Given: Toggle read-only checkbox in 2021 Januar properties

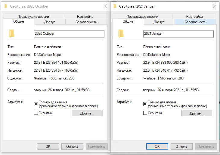Looking at the screenshot, I should click(x=145, y=104).
